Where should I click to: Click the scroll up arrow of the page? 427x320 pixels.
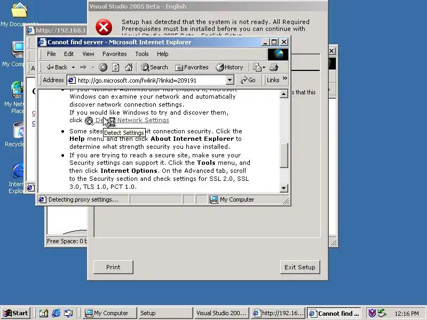tap(283, 94)
